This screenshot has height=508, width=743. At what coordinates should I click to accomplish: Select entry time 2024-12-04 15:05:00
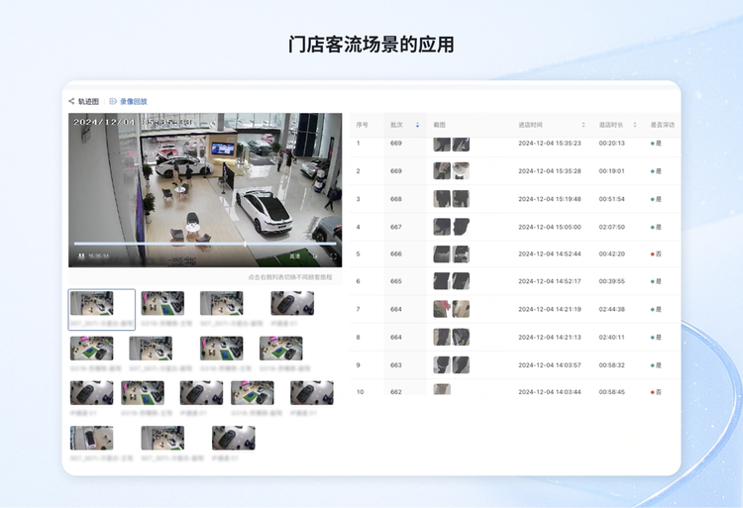tap(549, 227)
